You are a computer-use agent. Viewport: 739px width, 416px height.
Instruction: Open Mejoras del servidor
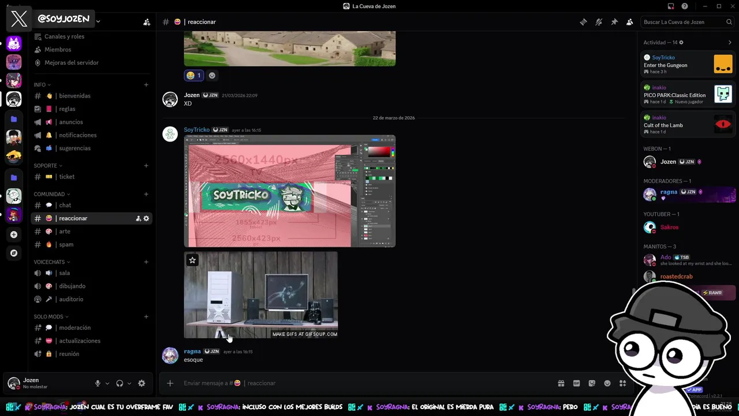(x=72, y=62)
